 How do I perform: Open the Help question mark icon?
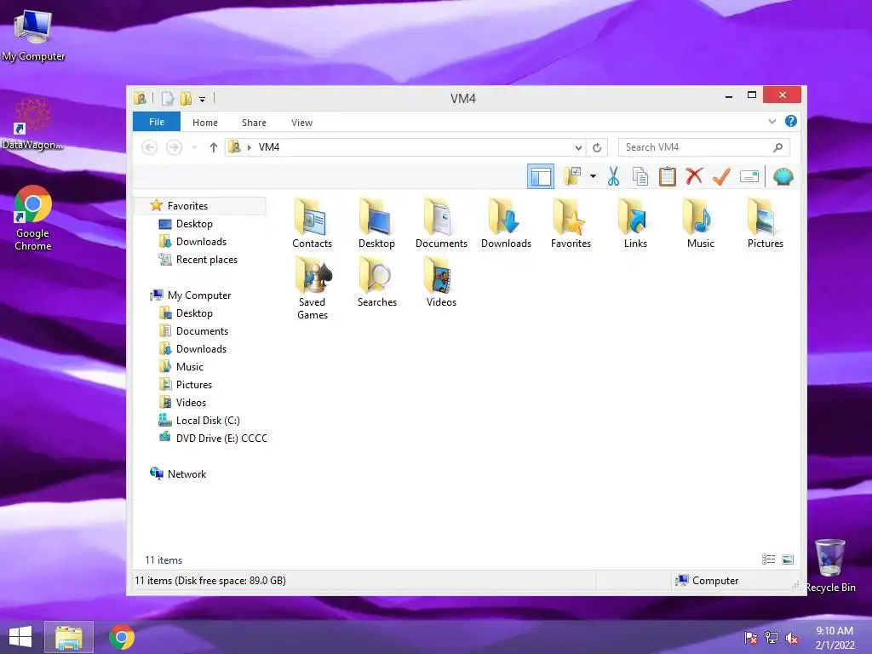791,121
